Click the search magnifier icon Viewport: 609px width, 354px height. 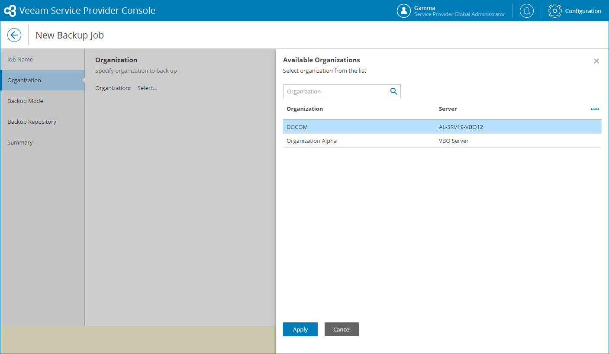(394, 91)
